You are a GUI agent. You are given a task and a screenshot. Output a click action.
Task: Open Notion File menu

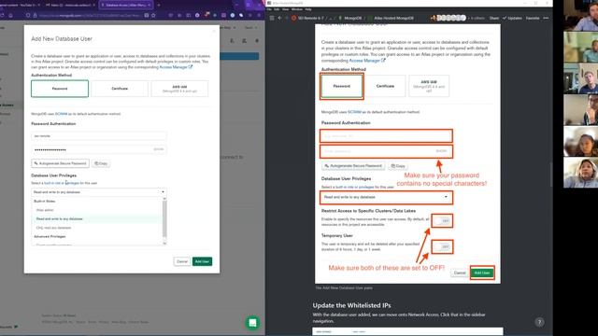269,9
